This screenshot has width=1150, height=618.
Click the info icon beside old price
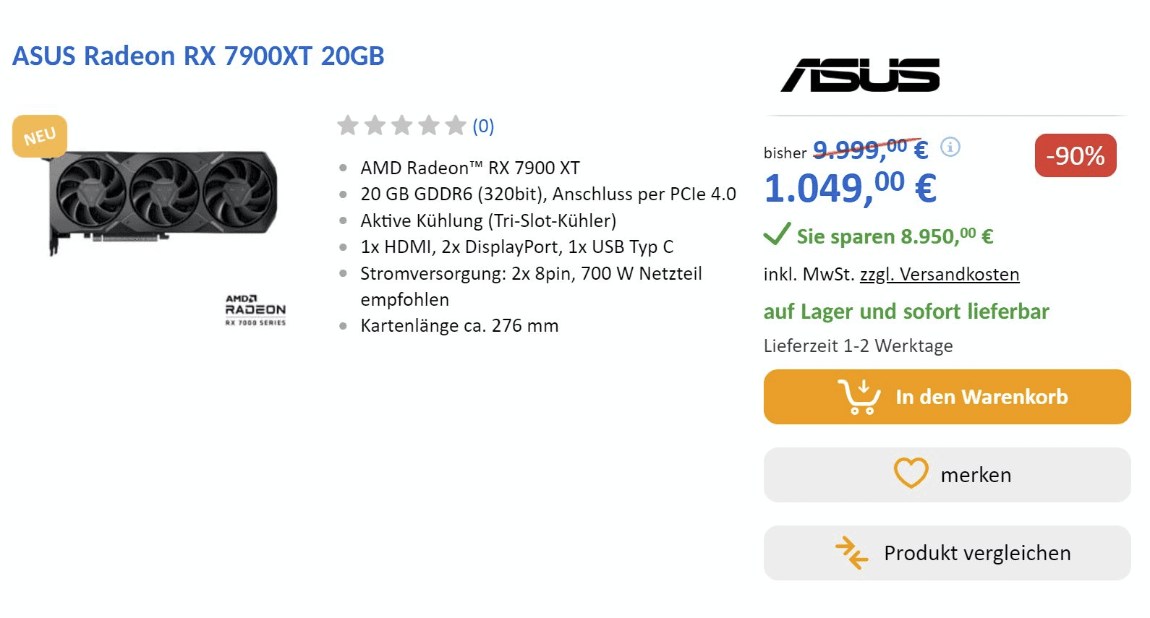point(950,147)
